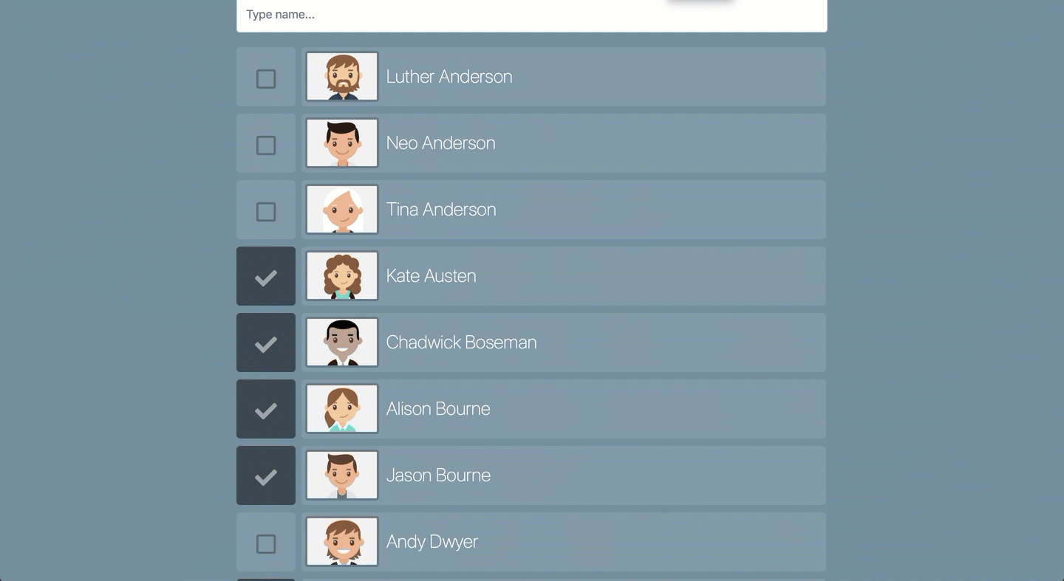Click Neo Anderson's avatar picture
This screenshot has width=1064, height=581.
342,143
